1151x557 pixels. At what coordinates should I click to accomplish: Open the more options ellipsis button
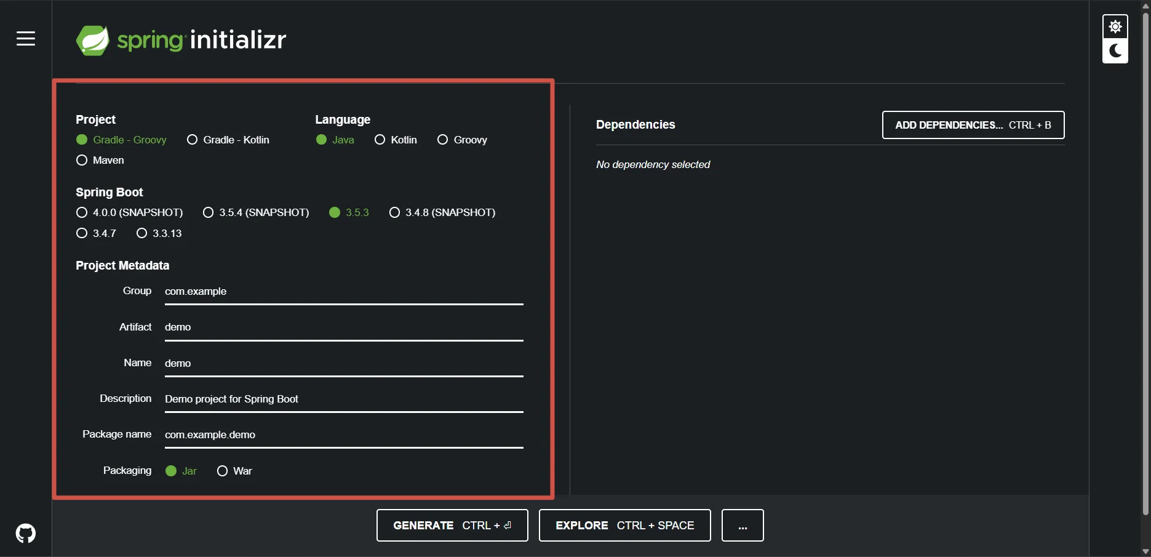tap(743, 525)
